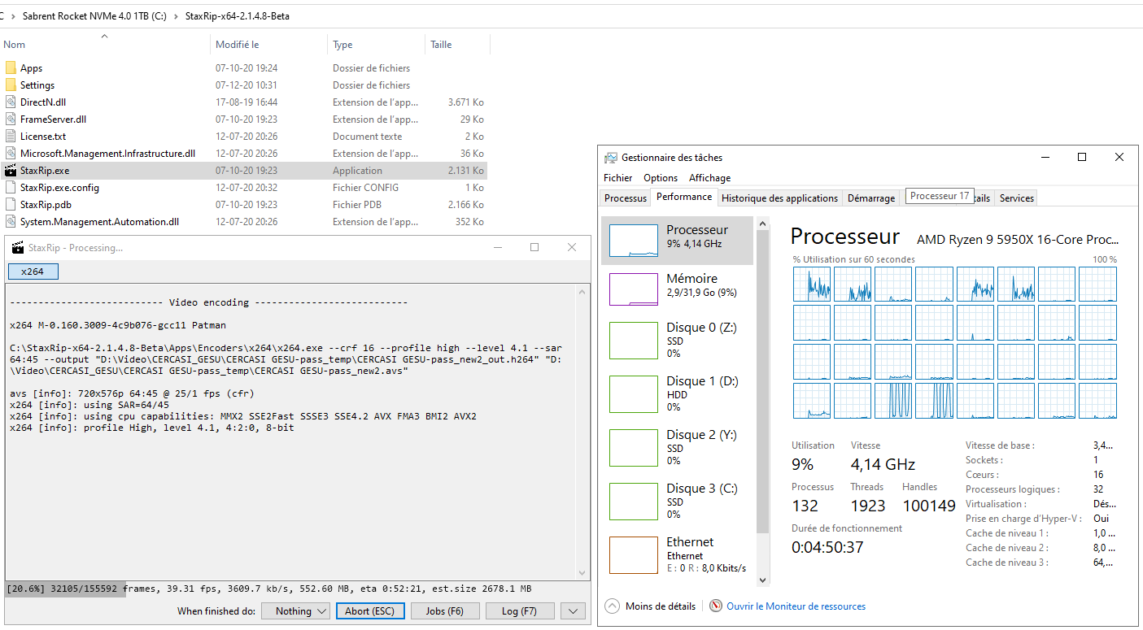Click the StaxRip-x64-2.1.4.8-Beta breadcrumb
Viewport: 1143px width, 630px height.
[x=238, y=16]
